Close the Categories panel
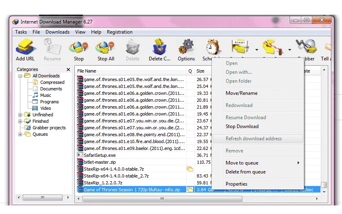This screenshot has height=214, width=342. 68,69
